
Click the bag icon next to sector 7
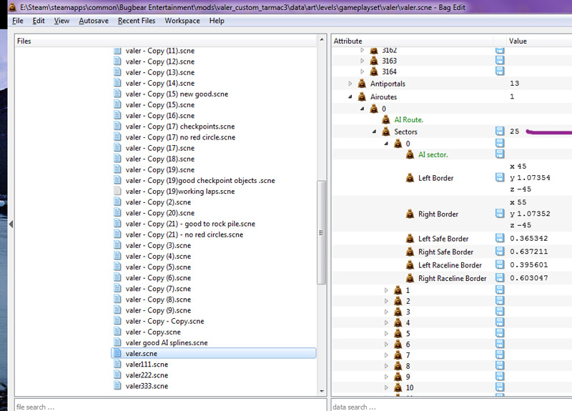[x=398, y=355]
